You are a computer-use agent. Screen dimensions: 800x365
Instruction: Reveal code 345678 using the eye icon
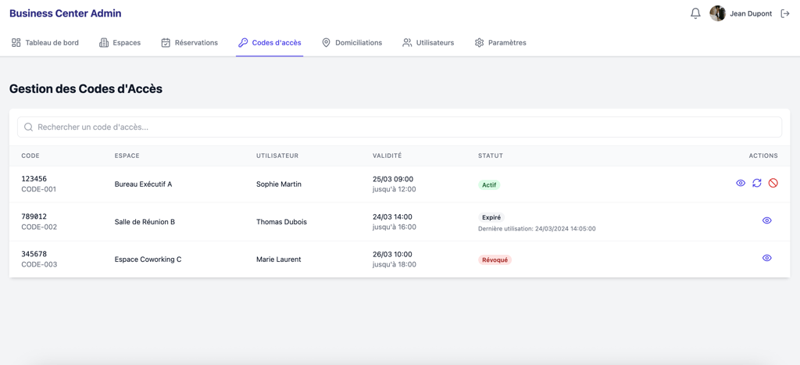pyautogui.click(x=767, y=258)
